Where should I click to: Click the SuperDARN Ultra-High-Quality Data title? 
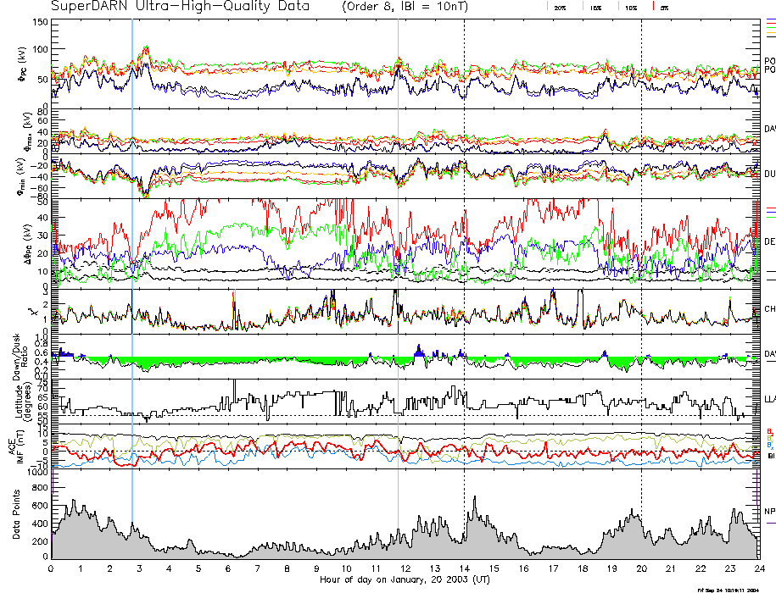[180, 7]
